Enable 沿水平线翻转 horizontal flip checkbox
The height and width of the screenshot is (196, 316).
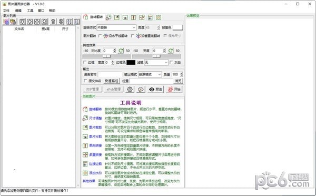tap(100, 36)
